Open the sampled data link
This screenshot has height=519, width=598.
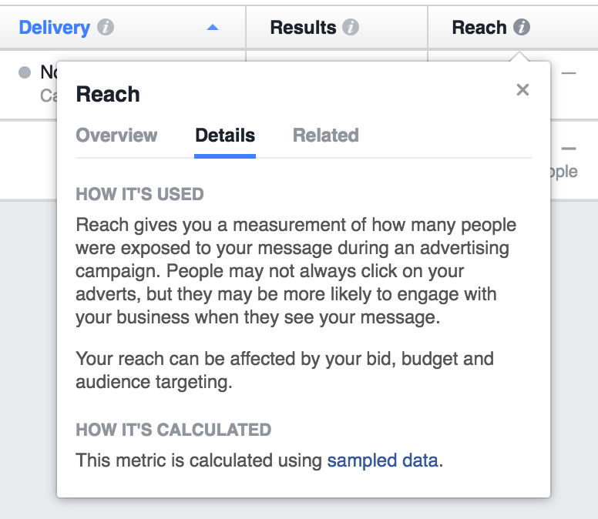382,461
